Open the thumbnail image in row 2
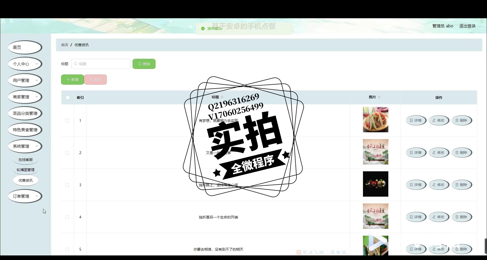This screenshot has height=260, width=487. click(x=376, y=152)
